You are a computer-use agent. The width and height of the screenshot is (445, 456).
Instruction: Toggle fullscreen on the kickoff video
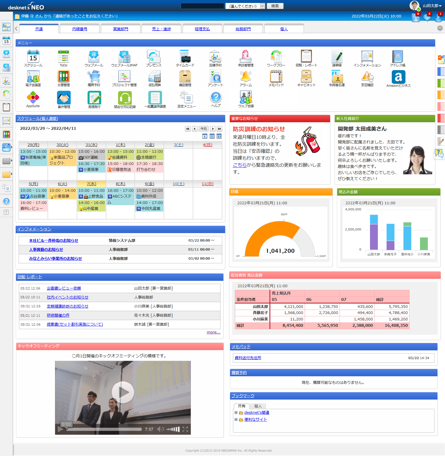click(x=185, y=429)
